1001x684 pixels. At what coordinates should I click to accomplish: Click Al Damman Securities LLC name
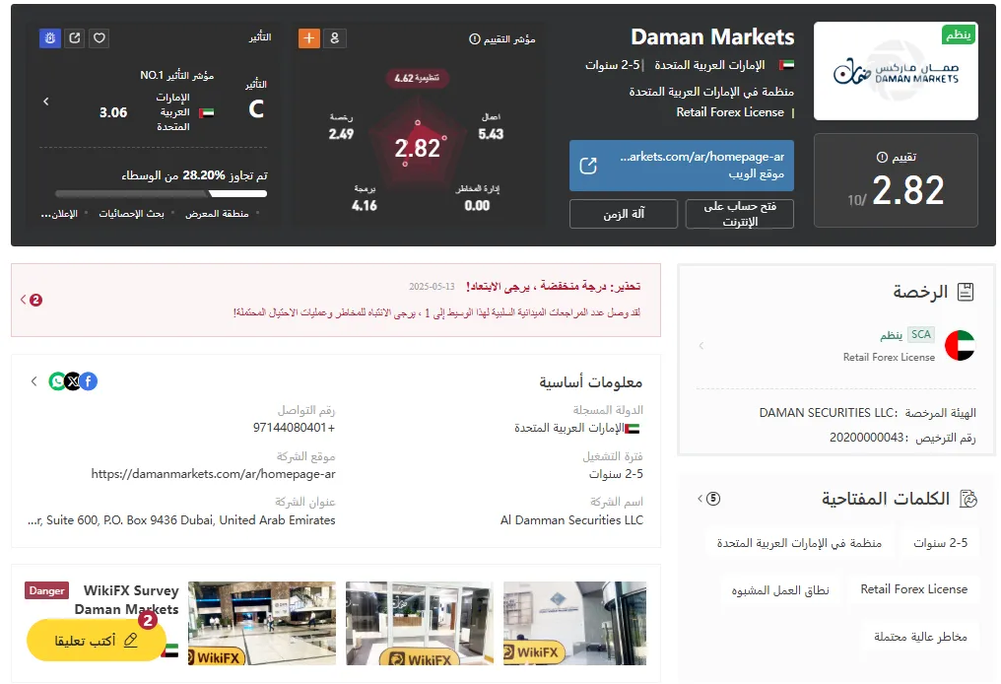pyautogui.click(x=571, y=520)
